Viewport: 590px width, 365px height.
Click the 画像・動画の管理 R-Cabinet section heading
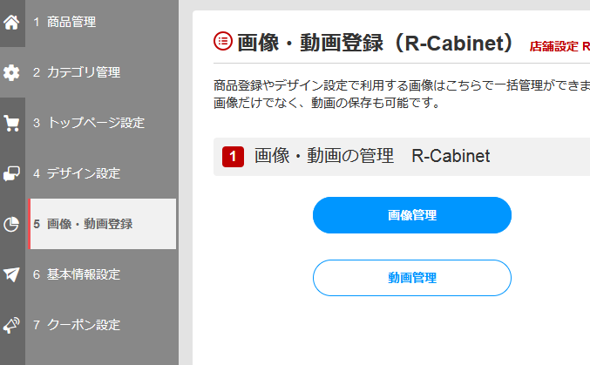(x=372, y=157)
